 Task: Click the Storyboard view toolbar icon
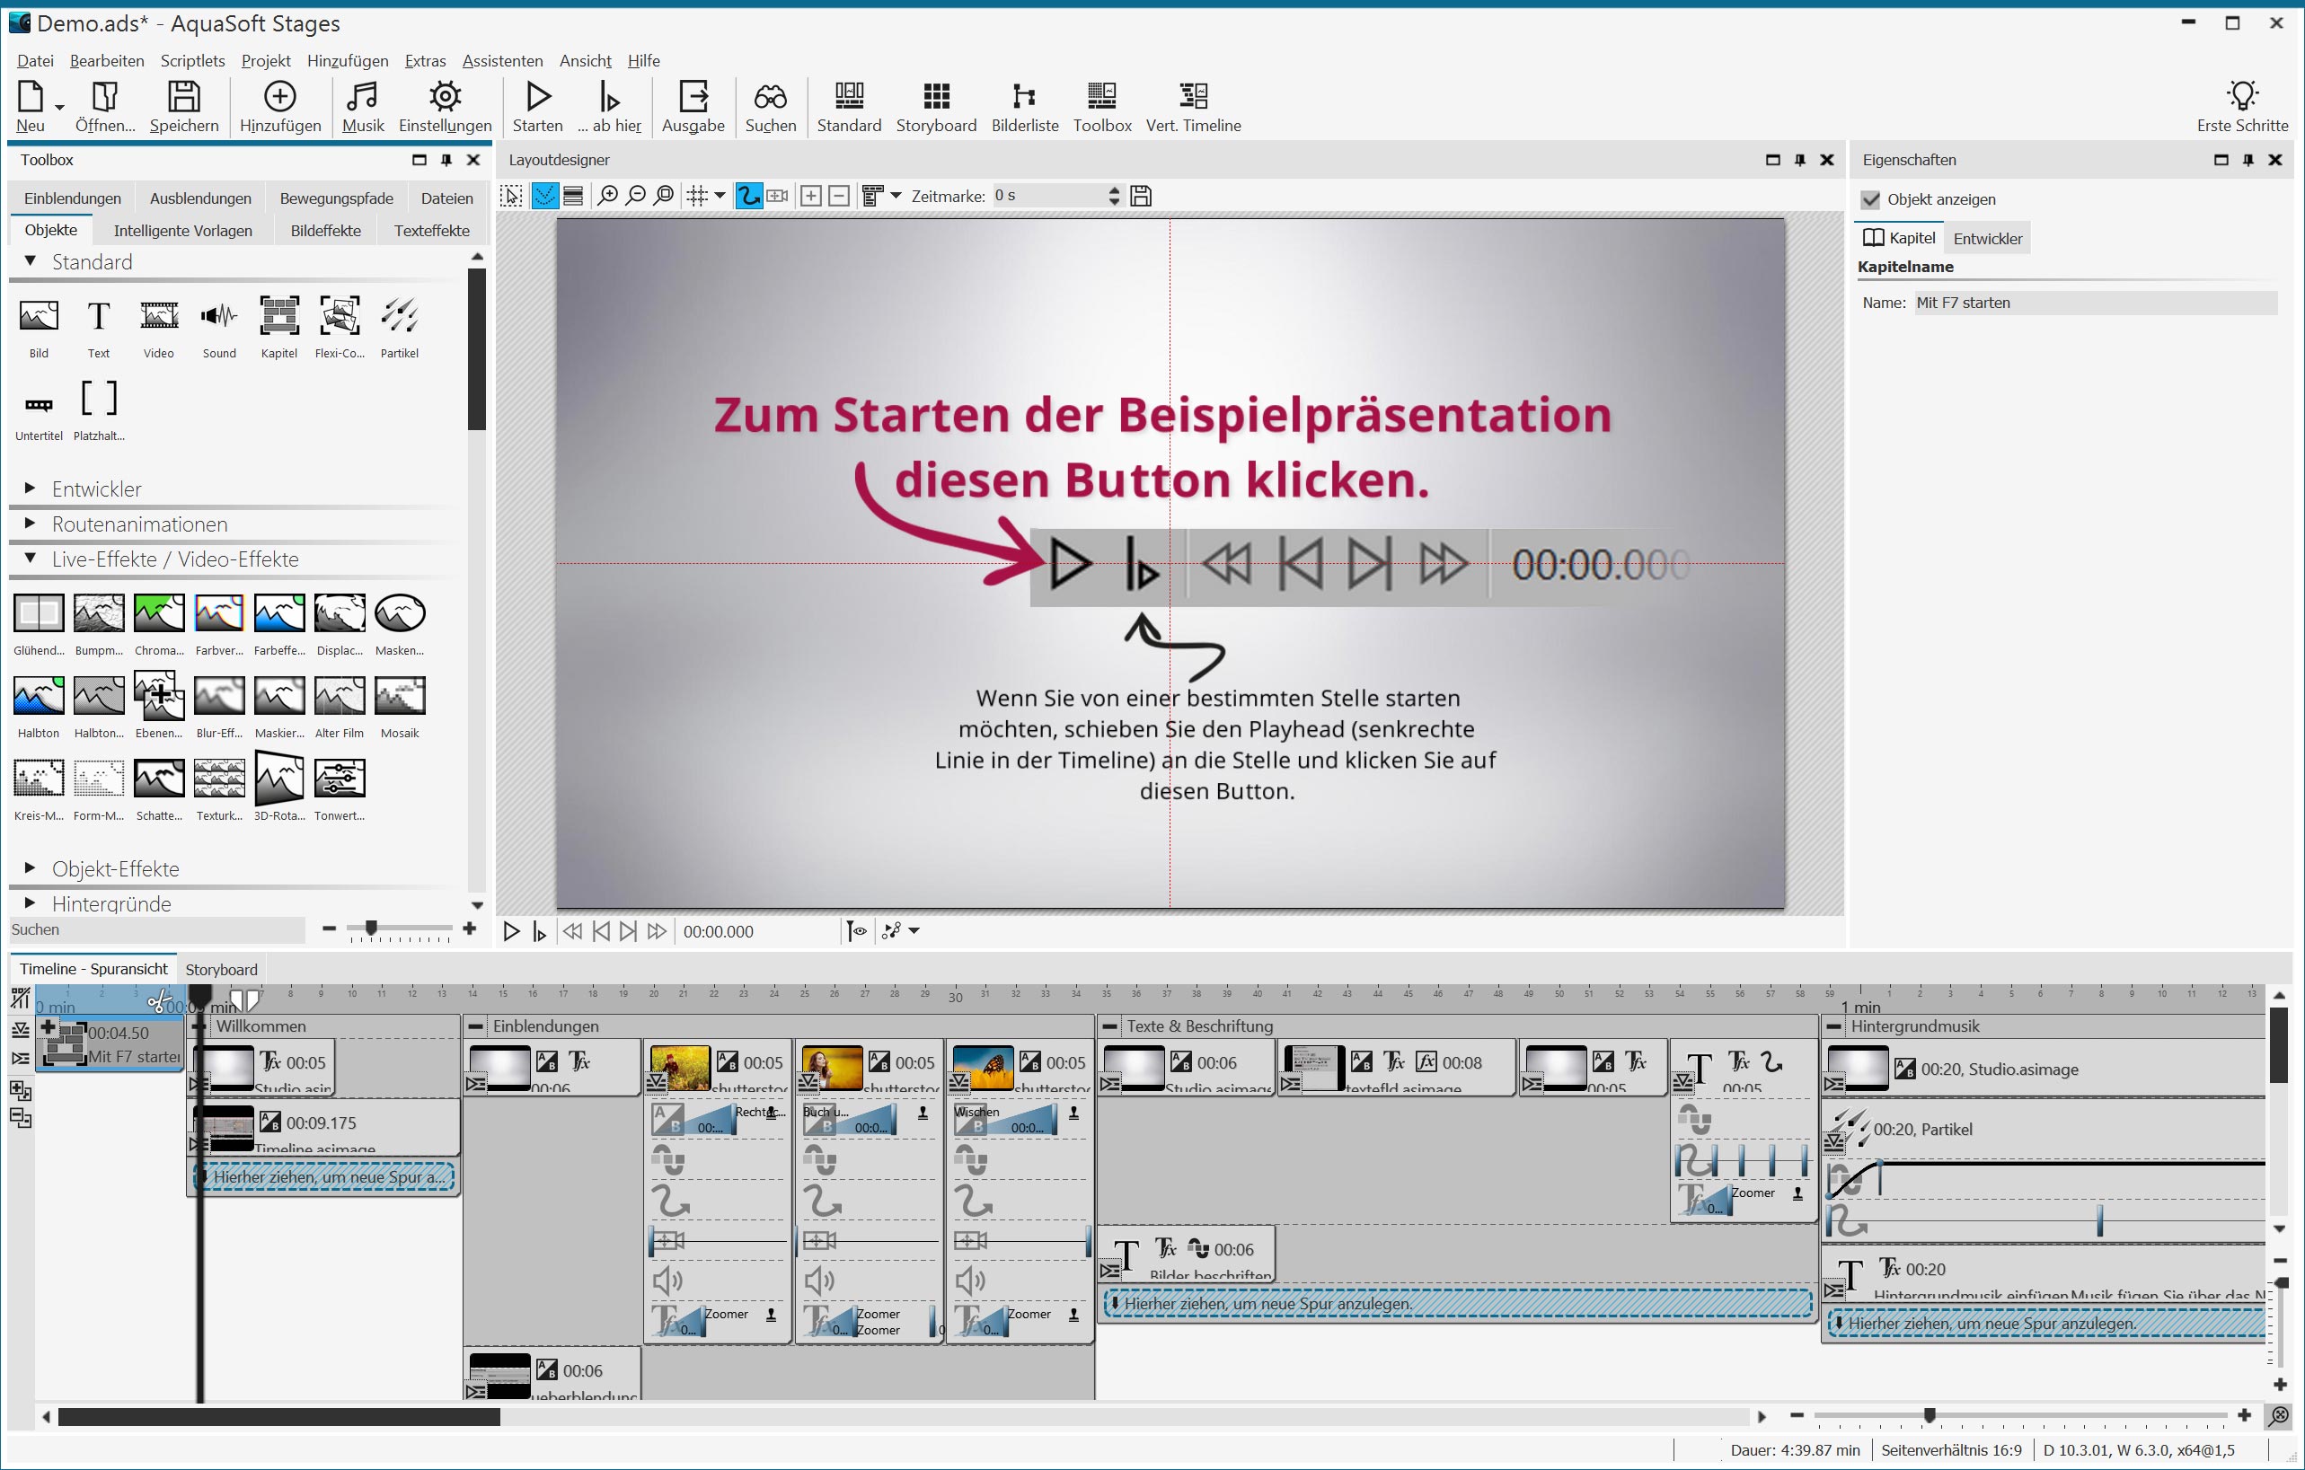tap(935, 105)
